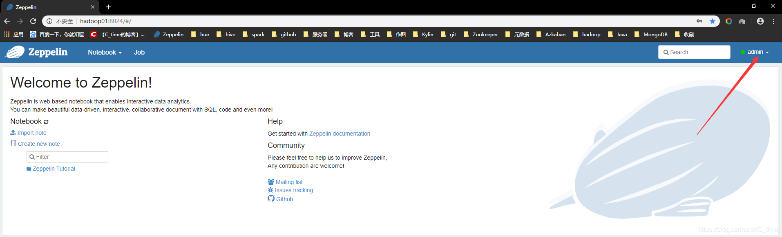Open the Kylin bookmark folder

423,35
